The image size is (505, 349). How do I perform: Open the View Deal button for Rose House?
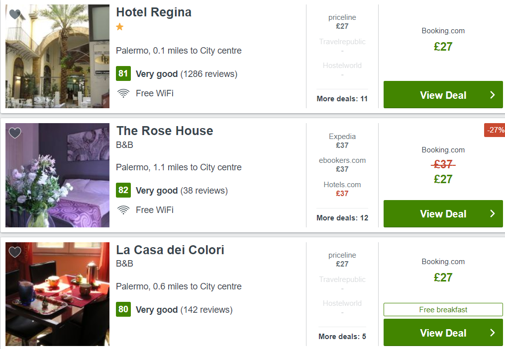[443, 213]
